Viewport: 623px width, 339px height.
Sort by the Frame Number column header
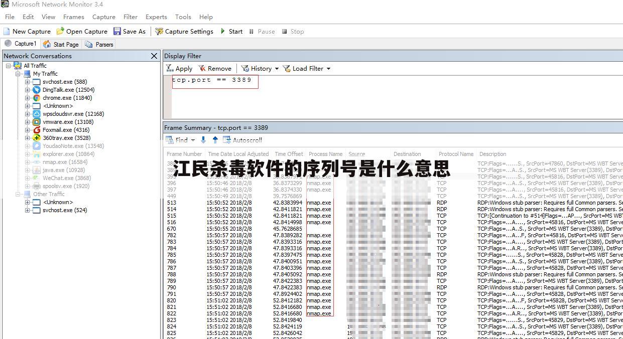pos(184,154)
